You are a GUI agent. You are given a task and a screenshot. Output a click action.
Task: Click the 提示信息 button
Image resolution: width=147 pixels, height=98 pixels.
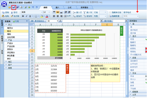(108, 21)
